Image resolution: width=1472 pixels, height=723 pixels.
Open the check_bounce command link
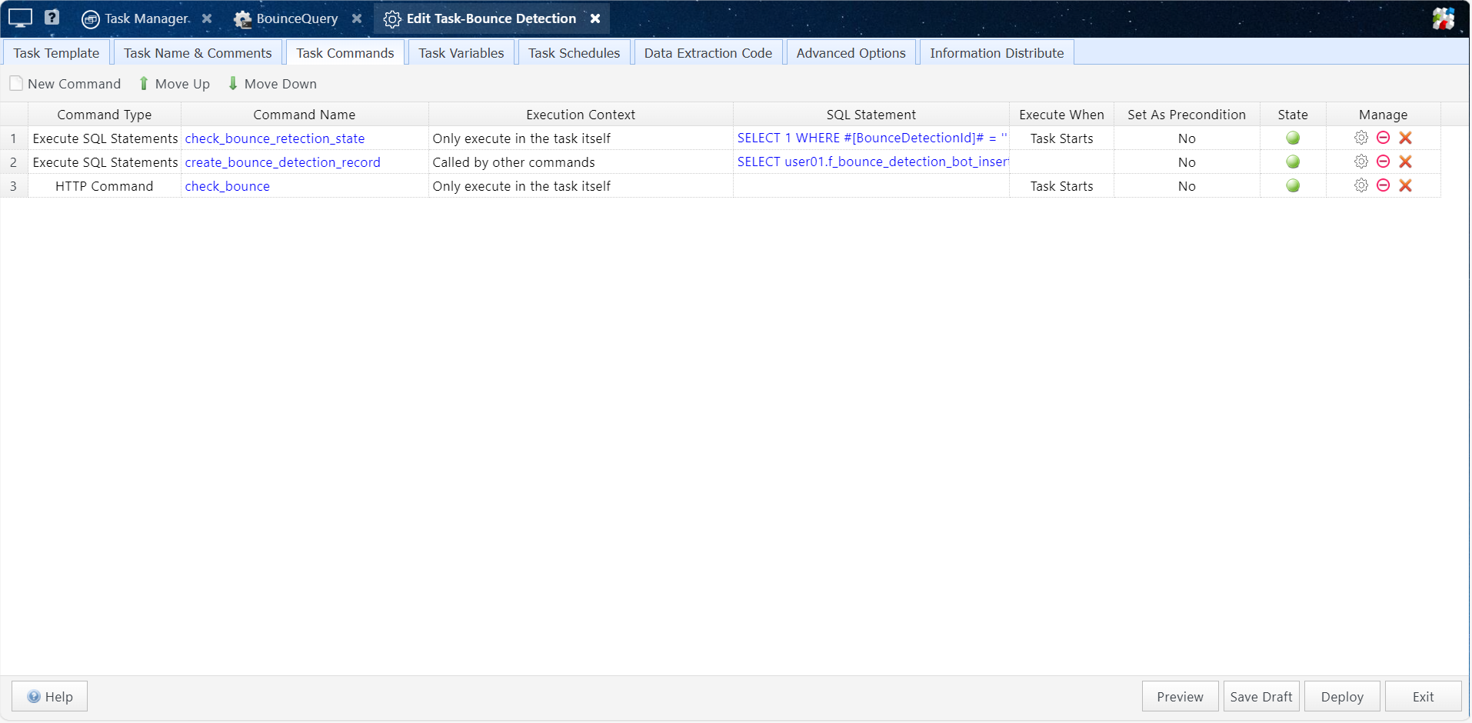[227, 186]
